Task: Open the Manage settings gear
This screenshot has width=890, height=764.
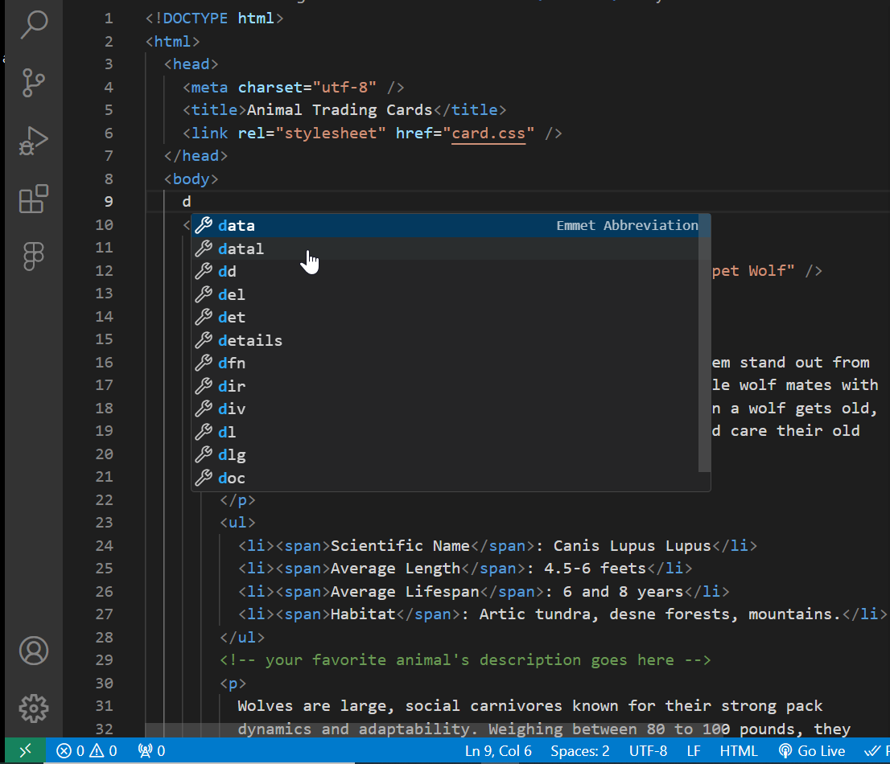Action: (34, 709)
